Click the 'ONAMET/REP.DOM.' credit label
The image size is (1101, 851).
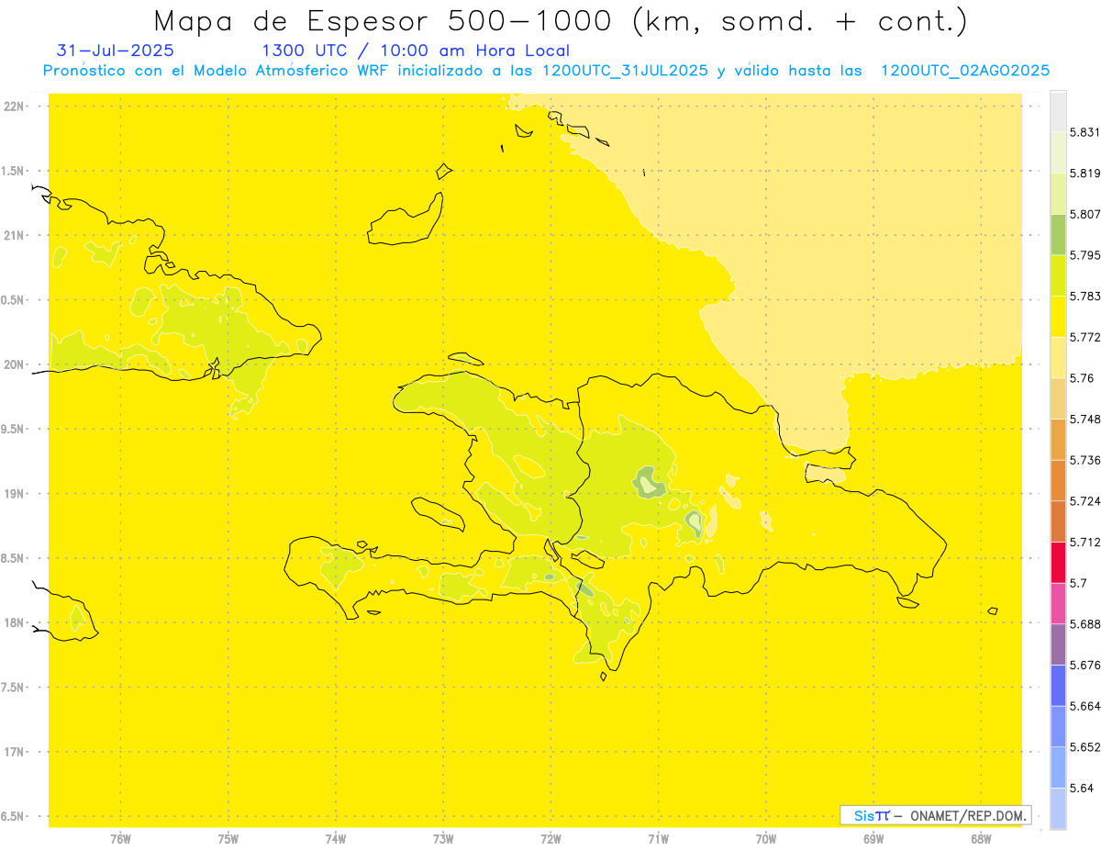pyautogui.click(x=968, y=815)
